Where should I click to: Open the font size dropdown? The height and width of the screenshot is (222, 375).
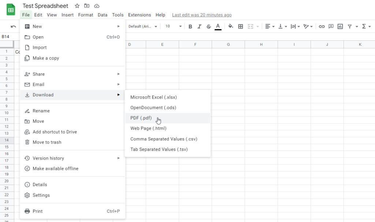coord(173,26)
